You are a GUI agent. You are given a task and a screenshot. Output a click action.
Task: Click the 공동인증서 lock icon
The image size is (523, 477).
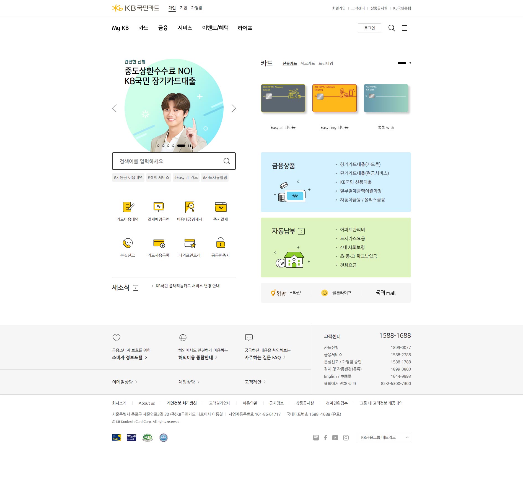tap(221, 243)
